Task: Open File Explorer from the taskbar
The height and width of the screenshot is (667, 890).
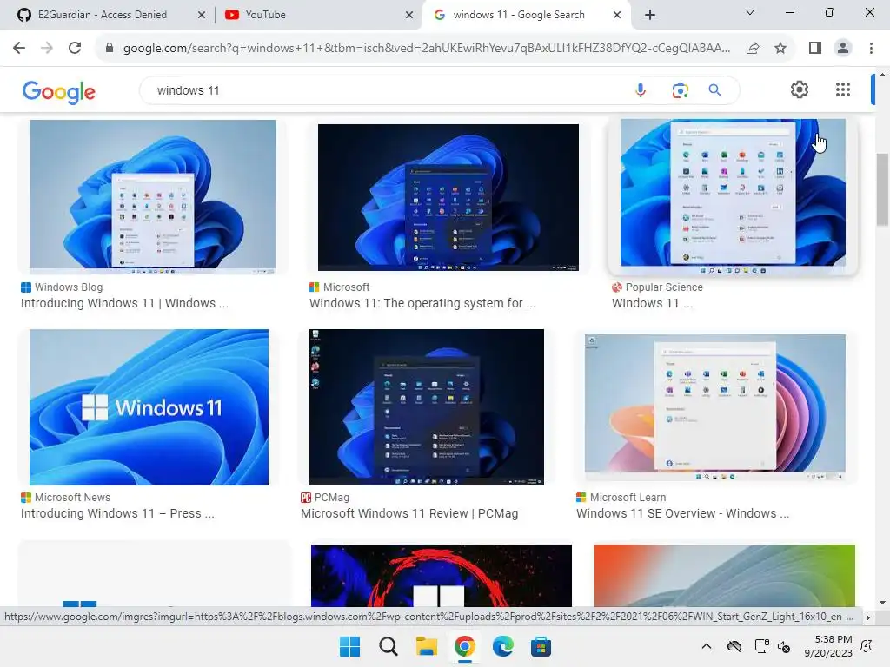Action: pos(426,646)
